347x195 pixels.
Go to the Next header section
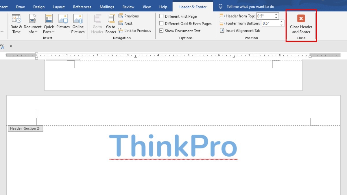coord(125,23)
